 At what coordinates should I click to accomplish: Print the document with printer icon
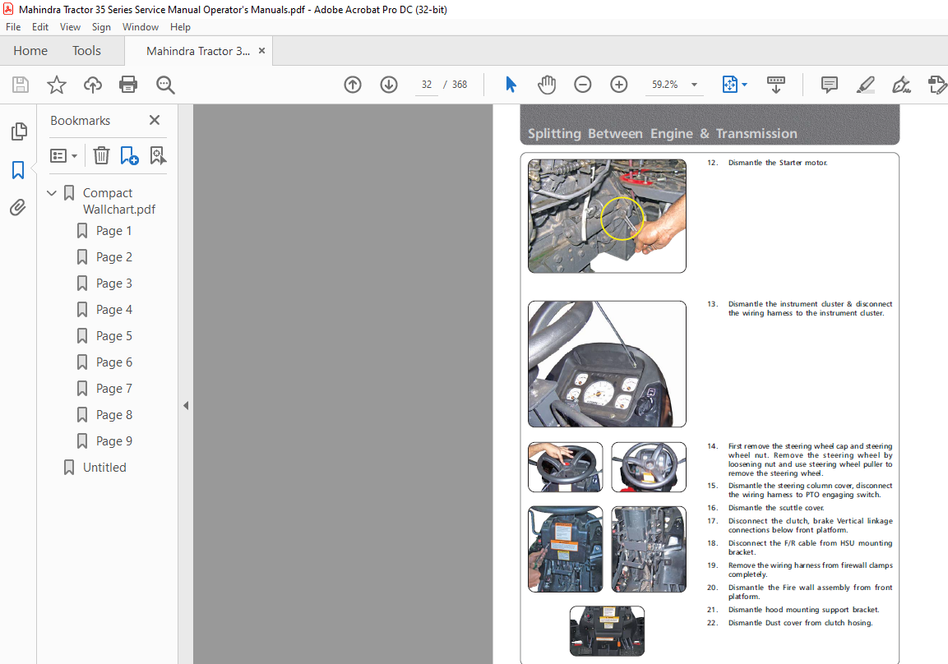(128, 85)
